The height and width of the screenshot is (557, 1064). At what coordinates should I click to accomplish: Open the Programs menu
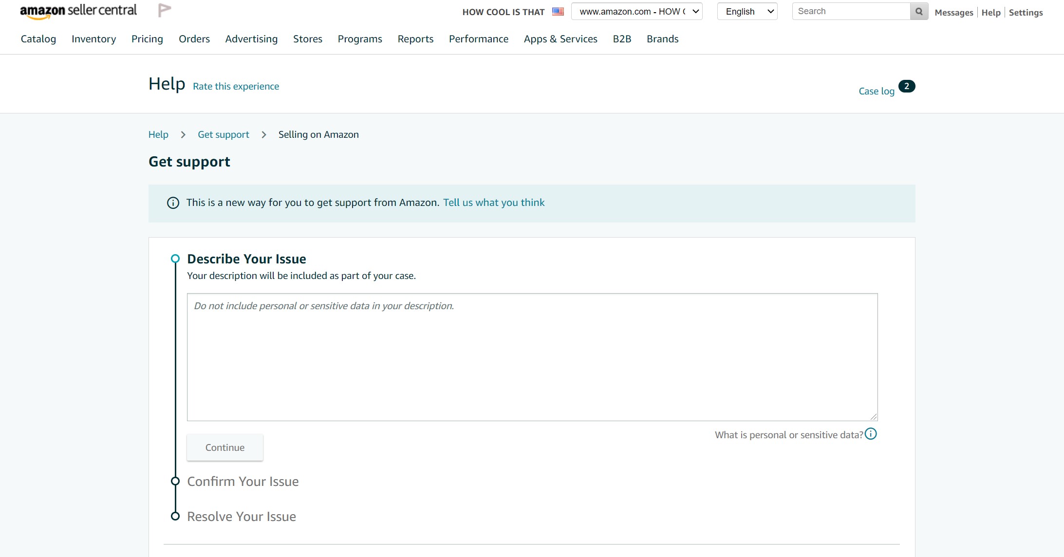(x=360, y=39)
